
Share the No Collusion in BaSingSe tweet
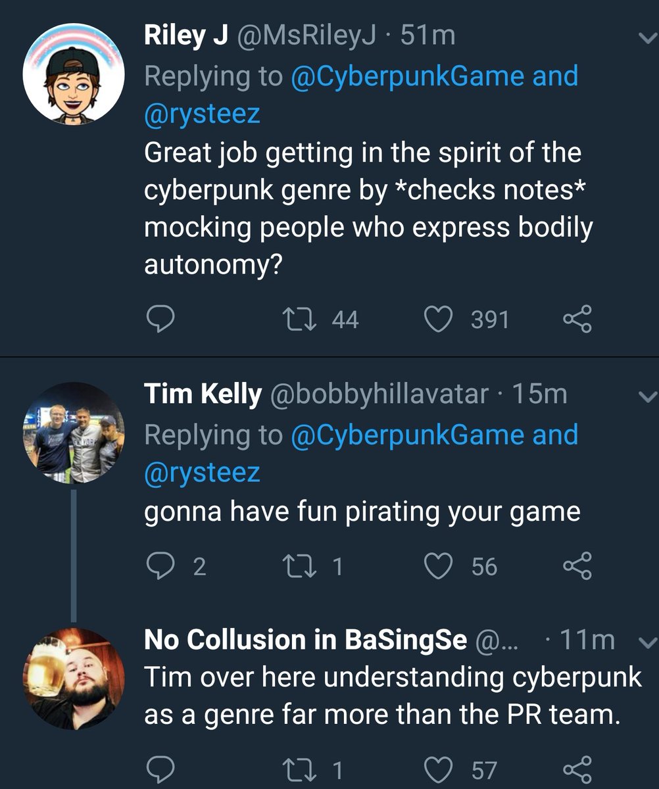(x=578, y=768)
